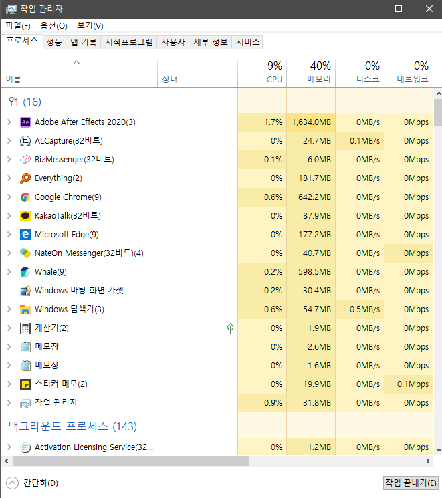Open the 옵션(O) menu
442x498 pixels.
pyautogui.click(x=53, y=25)
